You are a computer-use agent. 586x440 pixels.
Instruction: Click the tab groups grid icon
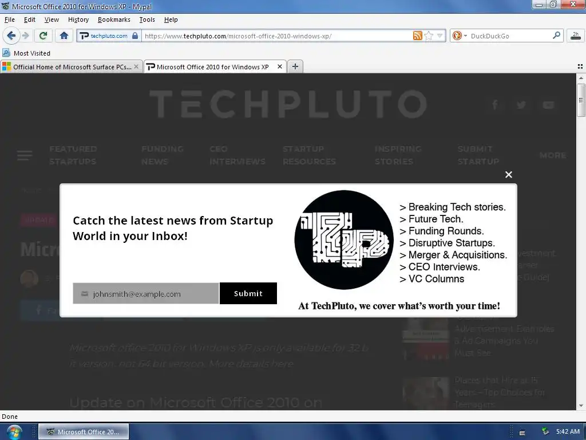tap(580, 66)
